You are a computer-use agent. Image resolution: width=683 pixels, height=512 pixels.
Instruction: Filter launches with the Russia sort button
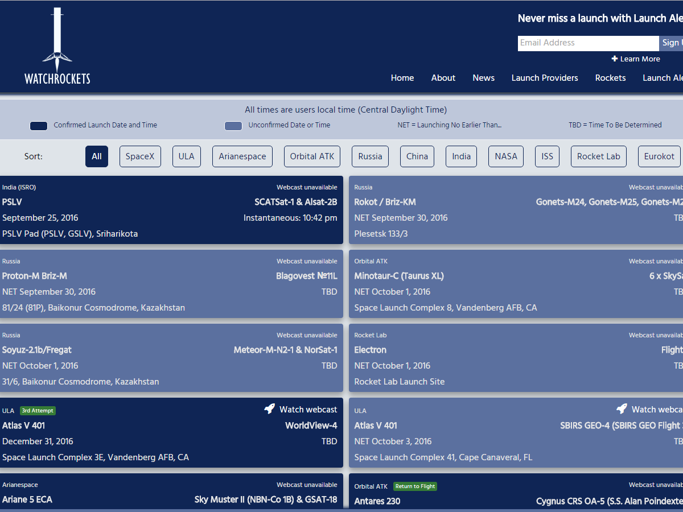371,156
